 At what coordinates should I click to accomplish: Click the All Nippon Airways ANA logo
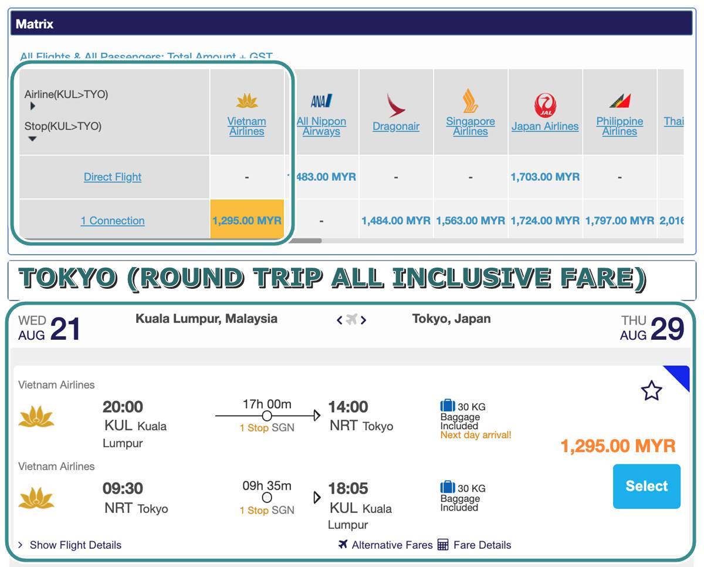pos(321,101)
